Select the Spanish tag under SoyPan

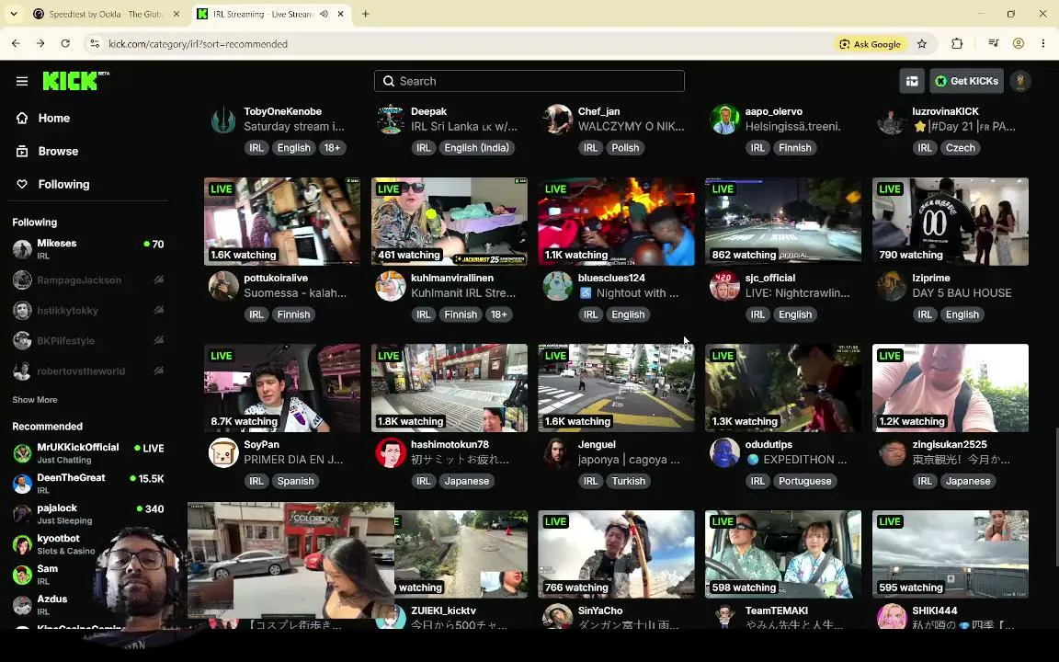tap(296, 481)
